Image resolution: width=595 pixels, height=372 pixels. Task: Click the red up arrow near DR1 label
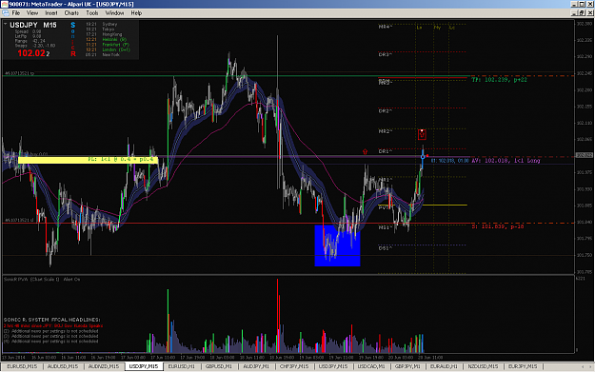tap(365, 151)
